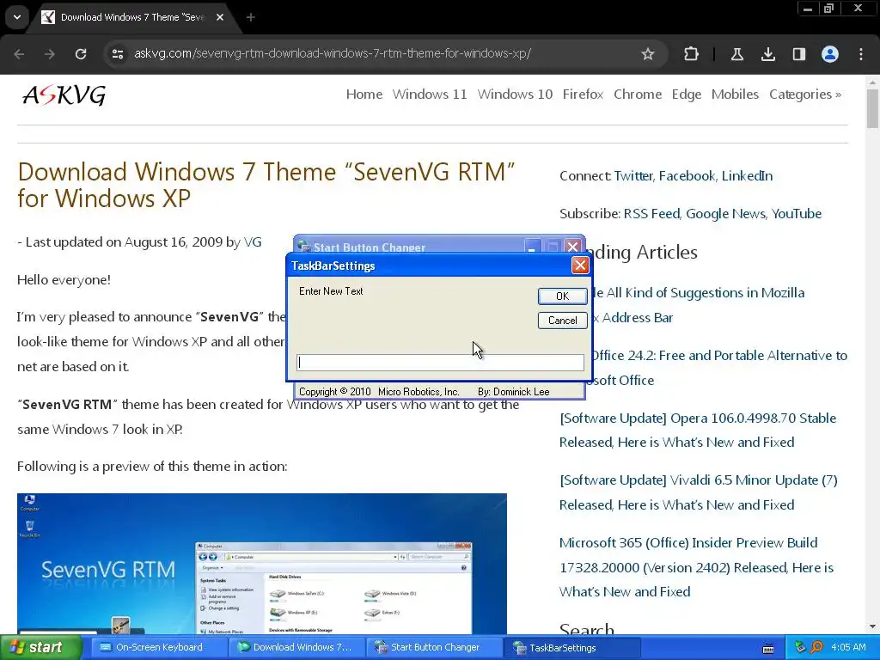Switch to On-Screen Keyboard taskbar item
Screen dimensions: 880x660
pos(159,648)
